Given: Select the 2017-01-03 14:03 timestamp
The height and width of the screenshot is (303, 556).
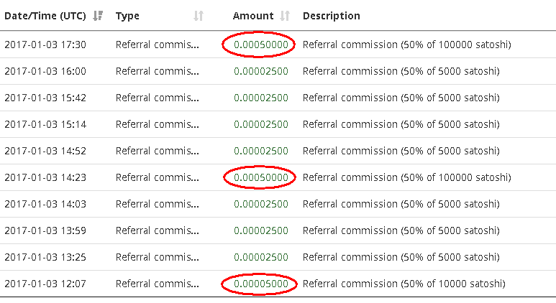Looking at the screenshot, I should point(45,204).
